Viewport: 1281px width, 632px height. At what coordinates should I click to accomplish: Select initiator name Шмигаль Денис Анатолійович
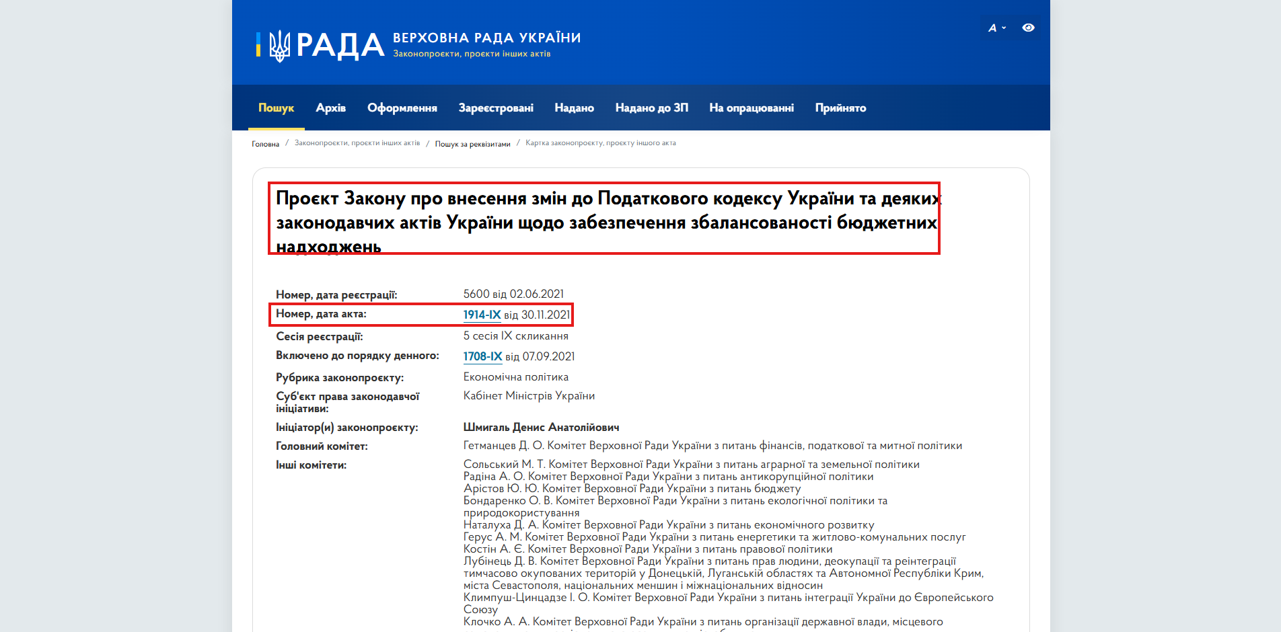(x=542, y=427)
